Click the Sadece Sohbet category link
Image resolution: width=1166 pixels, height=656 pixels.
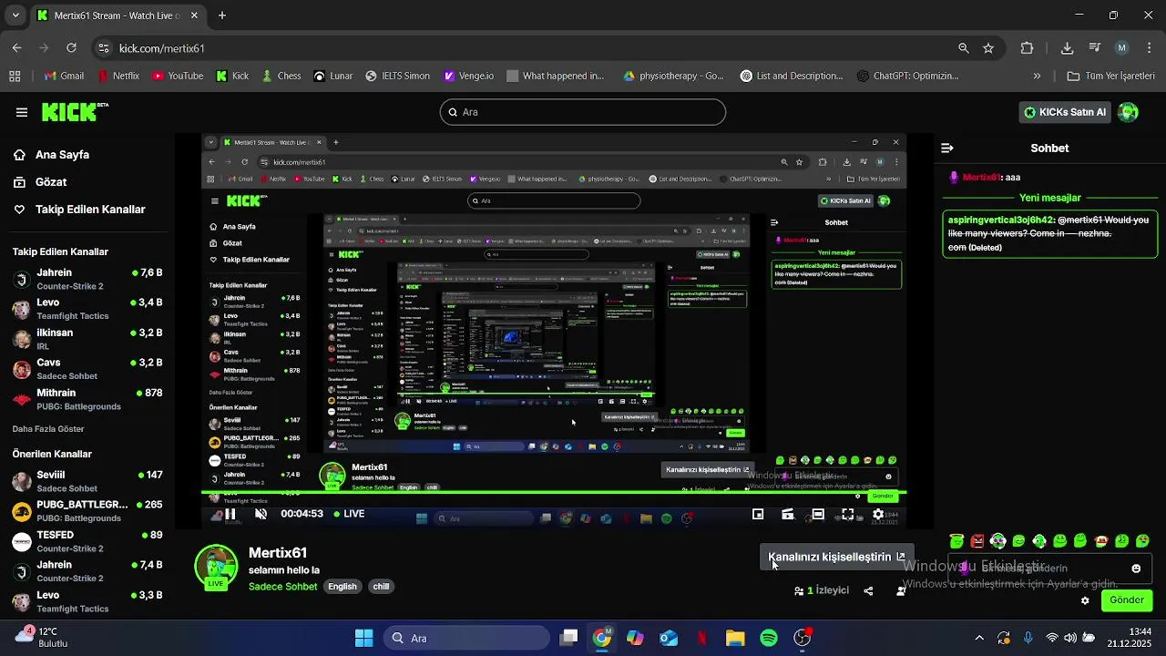pyautogui.click(x=283, y=587)
